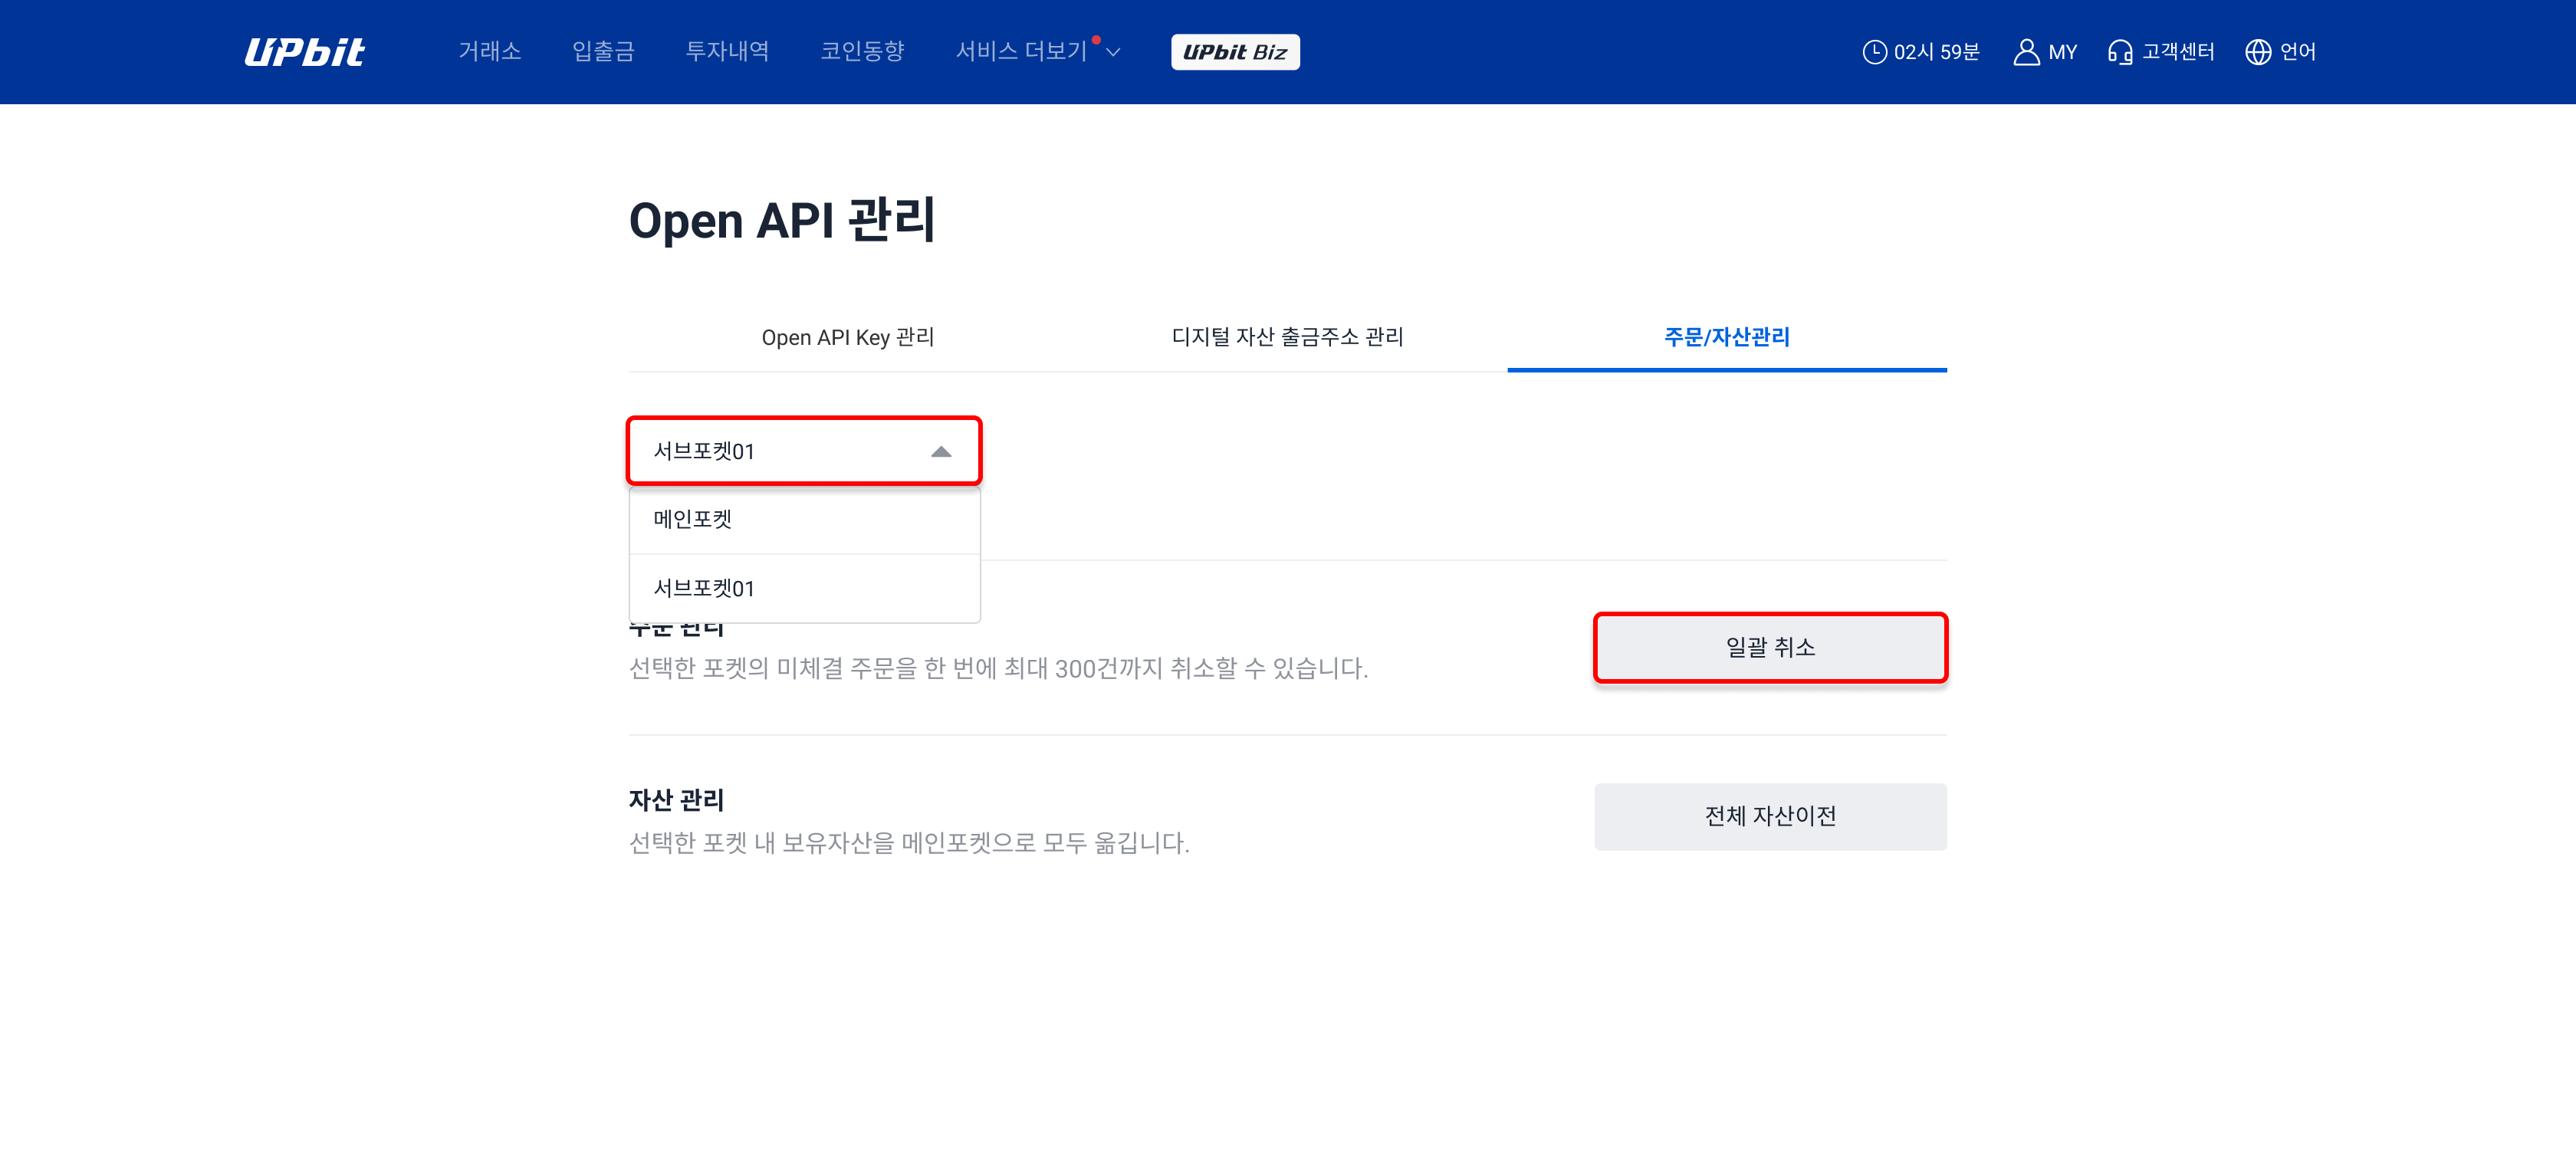
Task: Open 코인동향 navigation item
Action: (862, 52)
